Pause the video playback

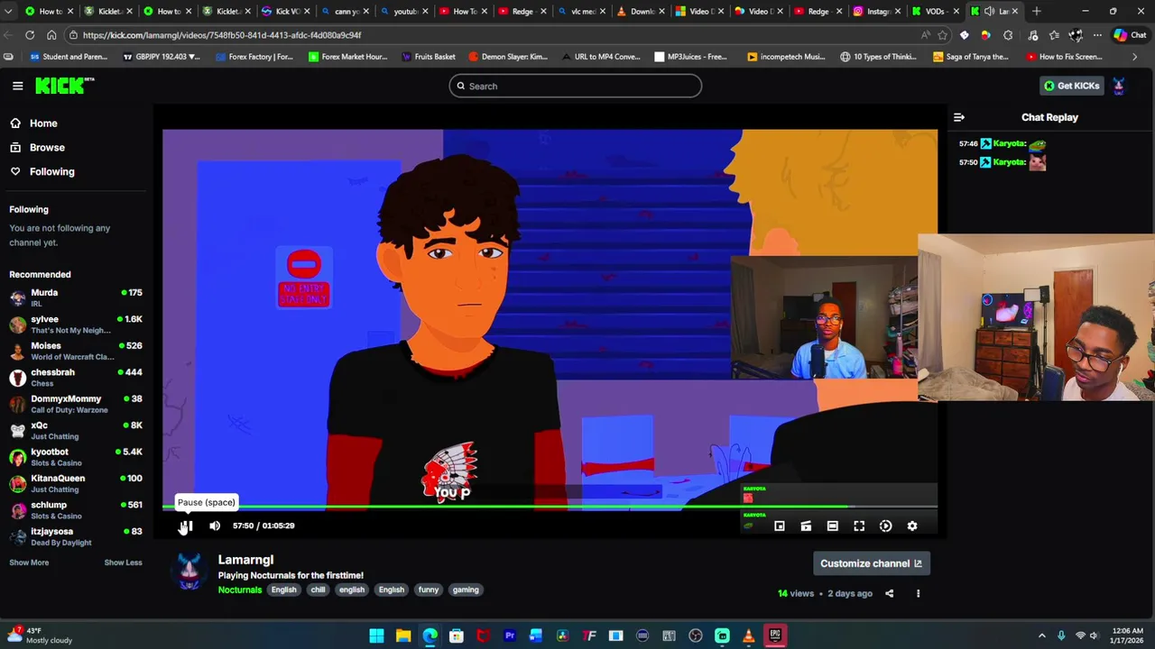[186, 526]
